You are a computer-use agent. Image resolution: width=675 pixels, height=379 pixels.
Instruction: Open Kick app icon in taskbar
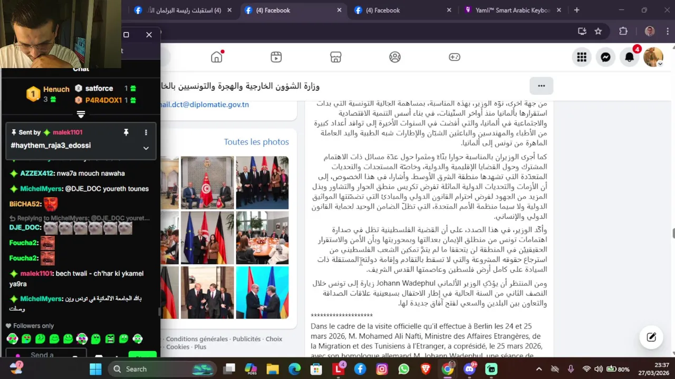[x=491, y=369]
